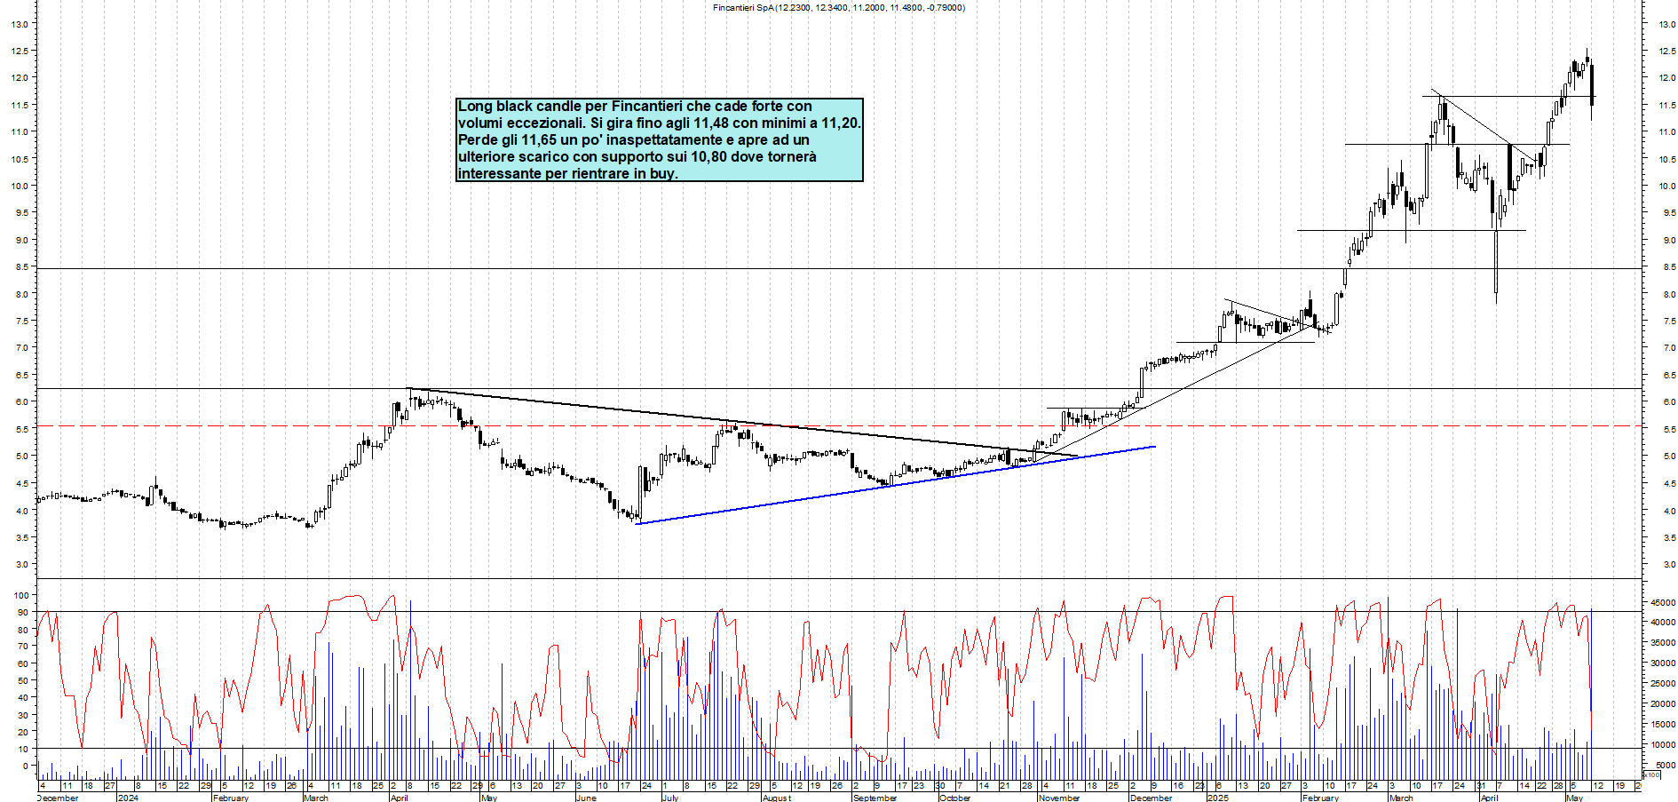The height and width of the screenshot is (802, 1678).
Task: Click the 5000 volume axis label
Action: 1666,766
